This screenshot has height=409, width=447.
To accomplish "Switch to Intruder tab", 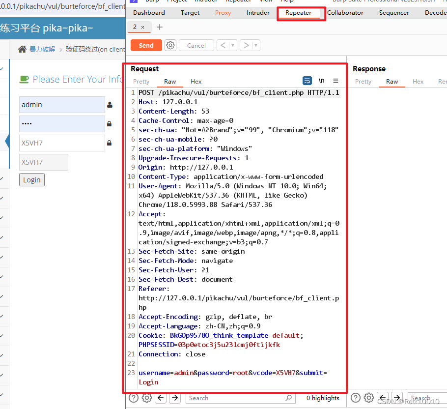I will pyautogui.click(x=258, y=13).
